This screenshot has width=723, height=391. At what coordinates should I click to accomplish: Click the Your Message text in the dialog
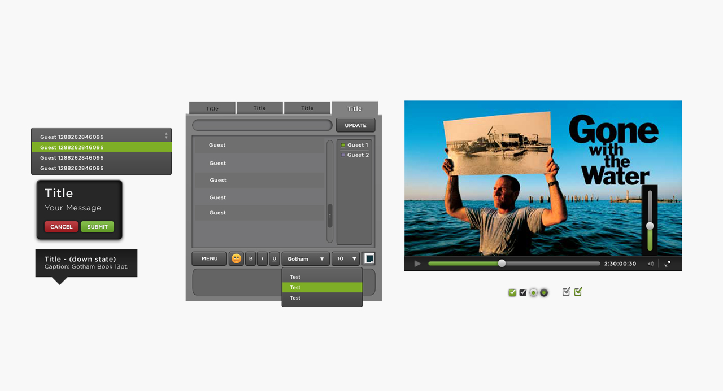[x=73, y=208]
